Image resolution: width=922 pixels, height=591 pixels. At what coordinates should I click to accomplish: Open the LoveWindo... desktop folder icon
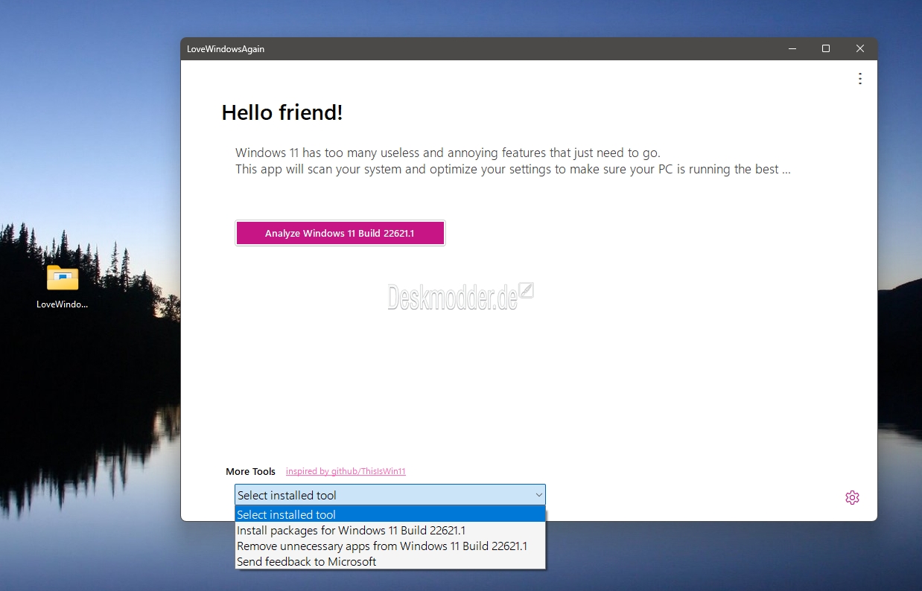63,286
